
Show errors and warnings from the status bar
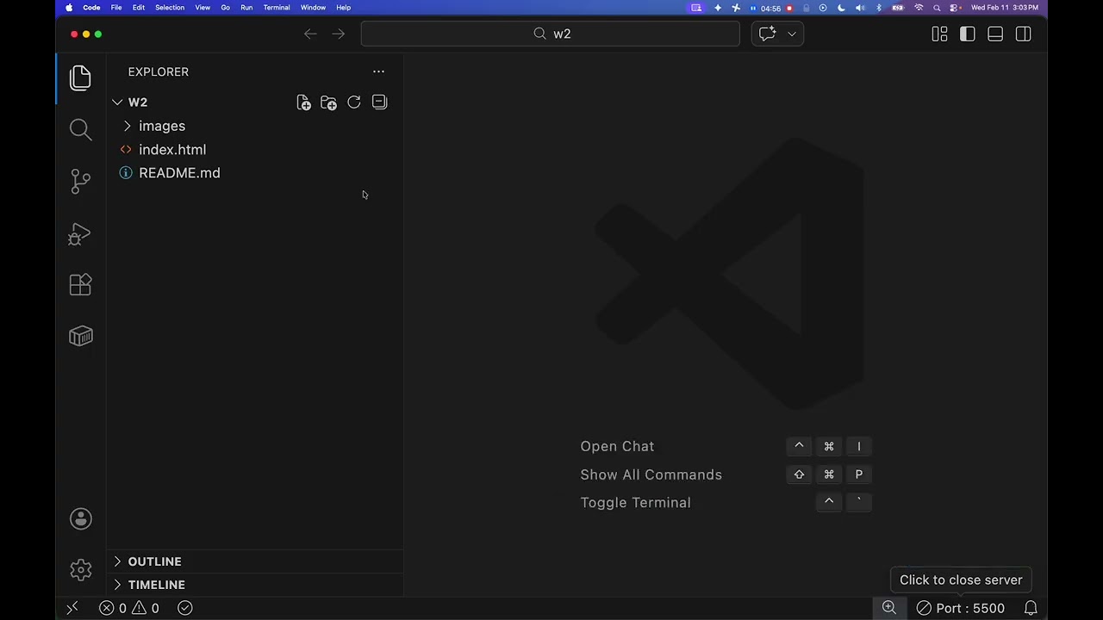(x=129, y=608)
